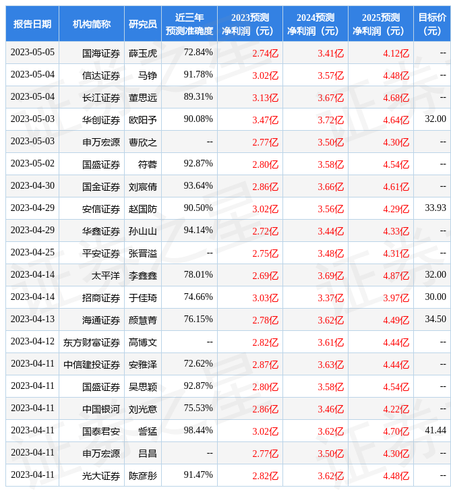The height and width of the screenshot is (492, 451).
Task: Click researcher name 孙山山
Action: [143, 231]
